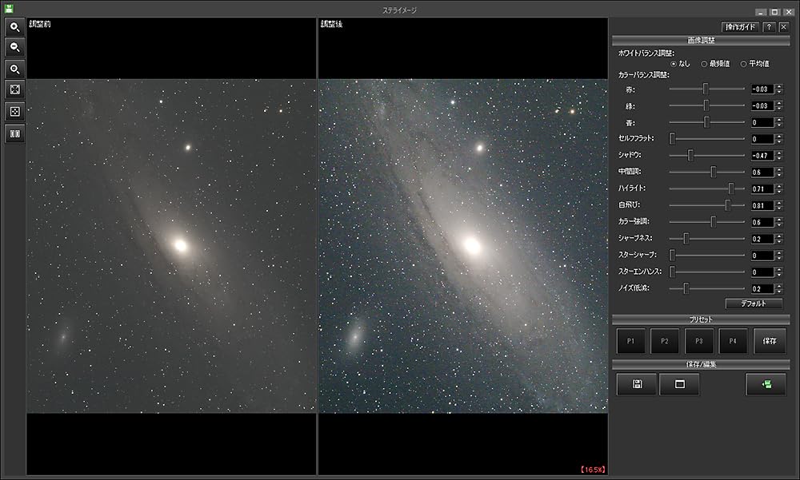The width and height of the screenshot is (800, 480).
Task: Click the save image disk icon under 保存/編集
Action: pos(636,383)
